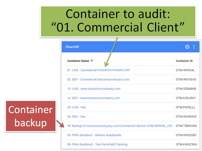202x151 pixels.
Task: Open 99. Phils Sandbox2 Test FormField Tracking
Action: (x=97, y=145)
